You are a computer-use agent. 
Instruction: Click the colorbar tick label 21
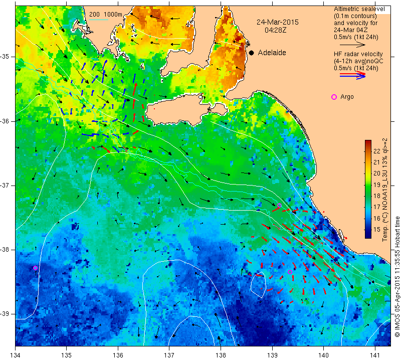coord(377,162)
